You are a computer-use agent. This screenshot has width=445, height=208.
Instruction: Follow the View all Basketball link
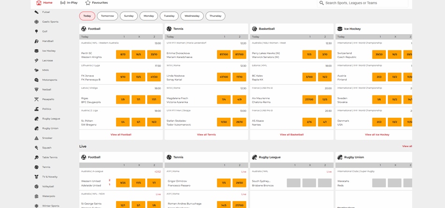(292, 135)
